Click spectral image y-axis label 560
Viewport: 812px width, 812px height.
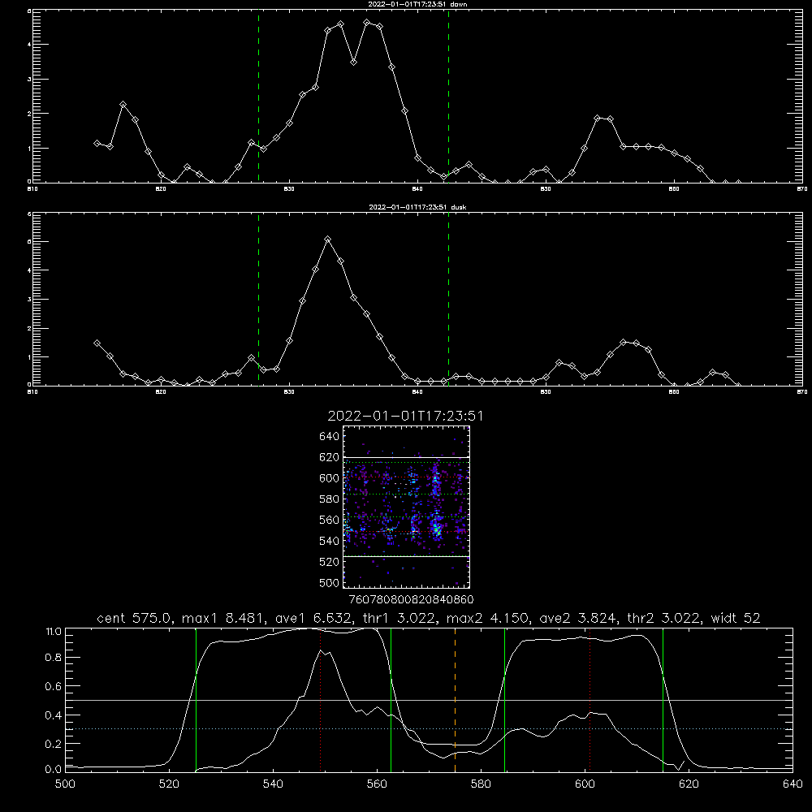330,520
